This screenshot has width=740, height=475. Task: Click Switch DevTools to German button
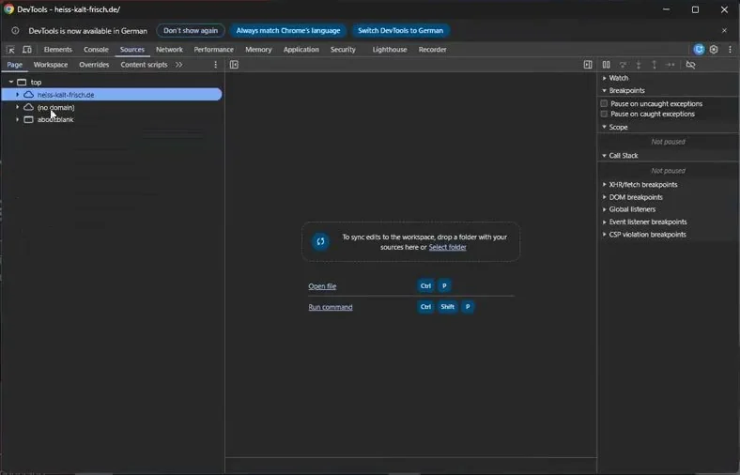point(400,31)
